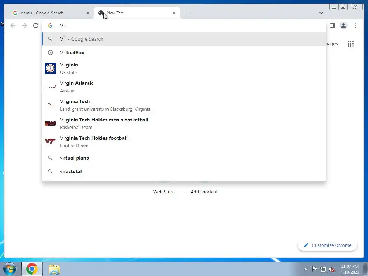The width and height of the screenshot is (368, 276).
Task: Select the Vir - Google Search suggestion
Action: tap(184, 39)
